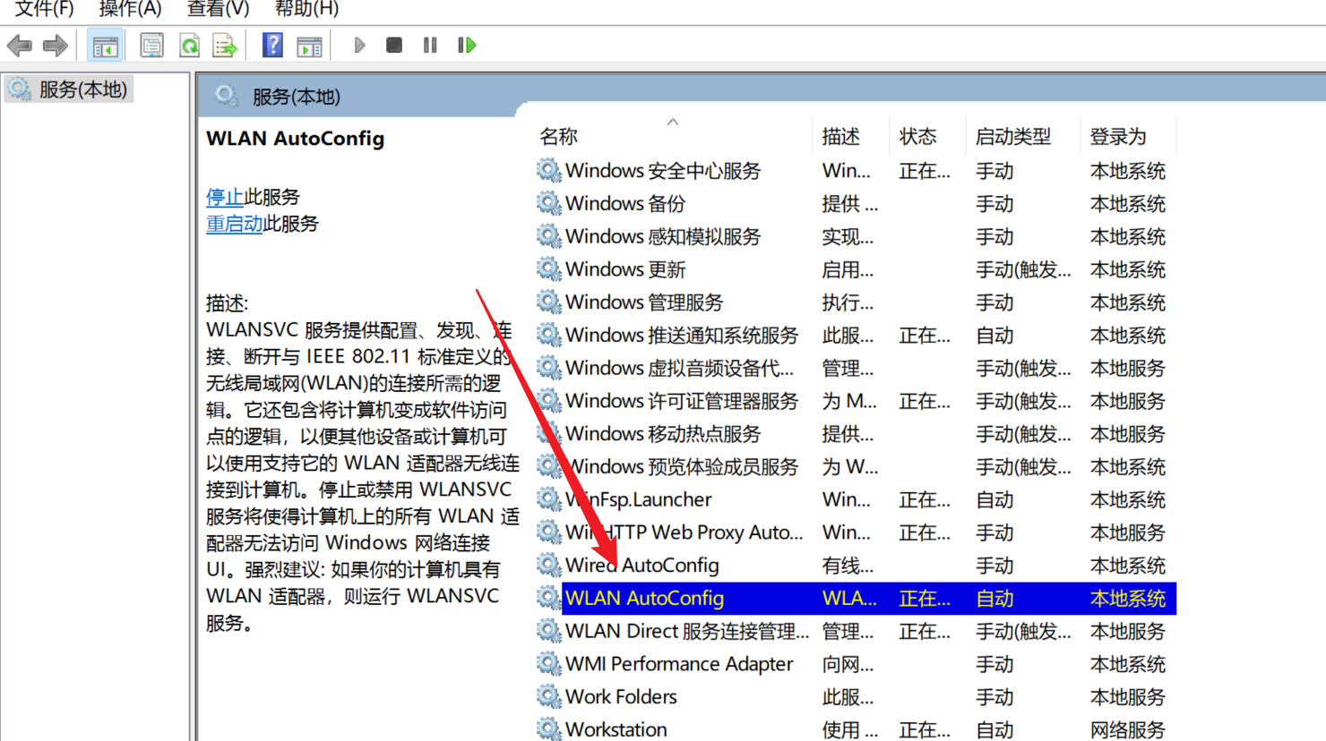This screenshot has width=1326, height=741.
Task: Click the Start service play icon
Action: [359, 45]
